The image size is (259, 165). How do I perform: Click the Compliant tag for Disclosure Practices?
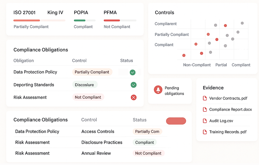144,143
